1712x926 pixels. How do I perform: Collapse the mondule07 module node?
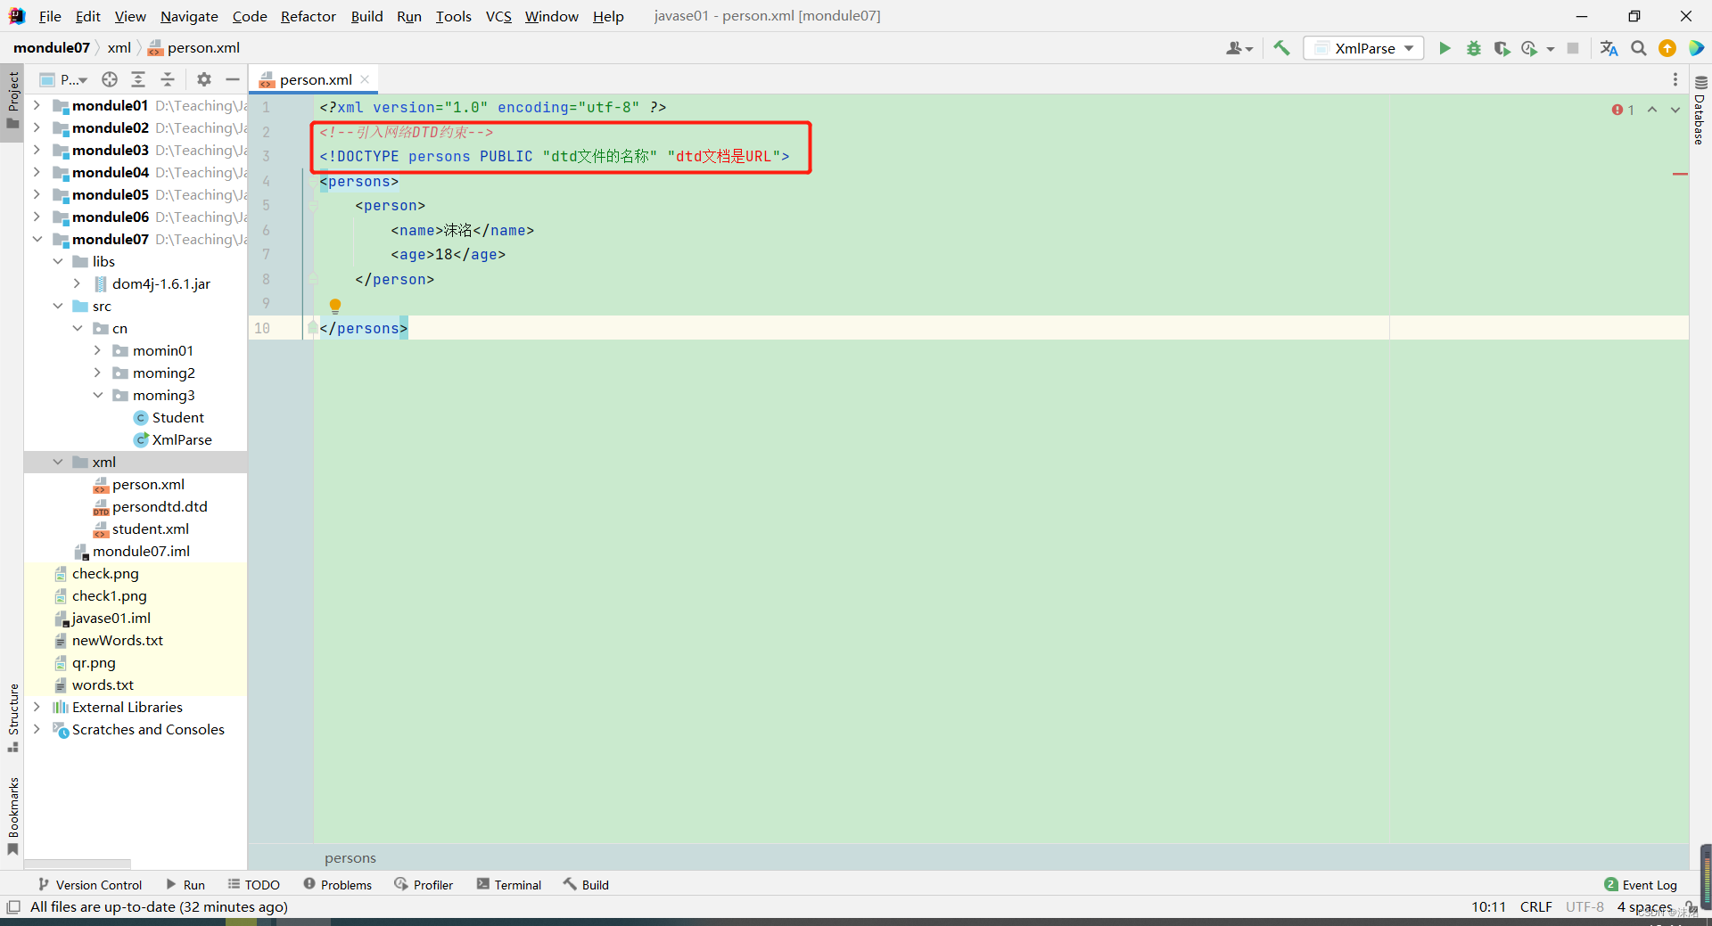37,239
